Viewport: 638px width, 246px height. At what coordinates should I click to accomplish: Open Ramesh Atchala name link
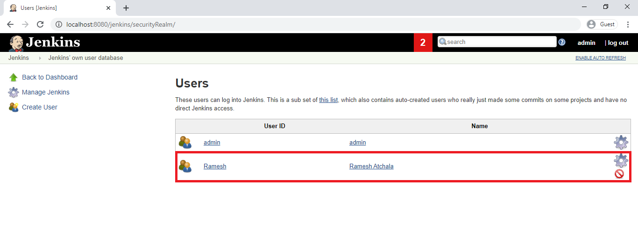(x=371, y=166)
